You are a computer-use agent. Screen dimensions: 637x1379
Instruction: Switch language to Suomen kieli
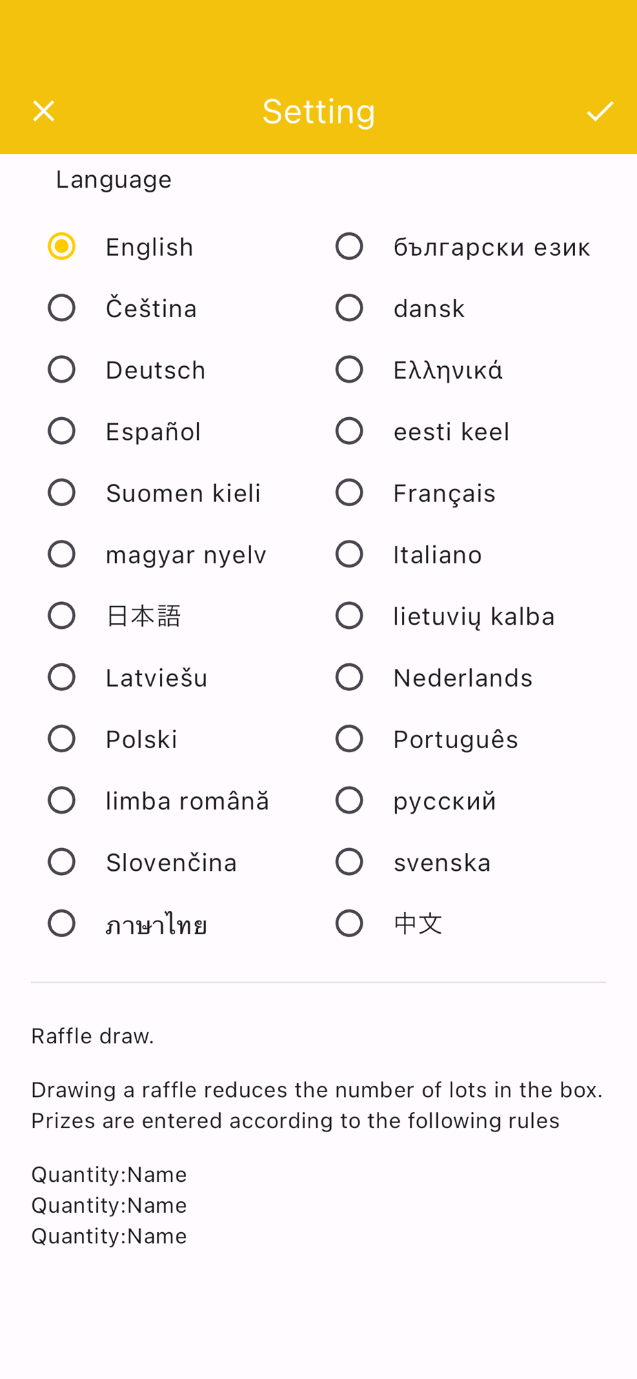[61, 493]
